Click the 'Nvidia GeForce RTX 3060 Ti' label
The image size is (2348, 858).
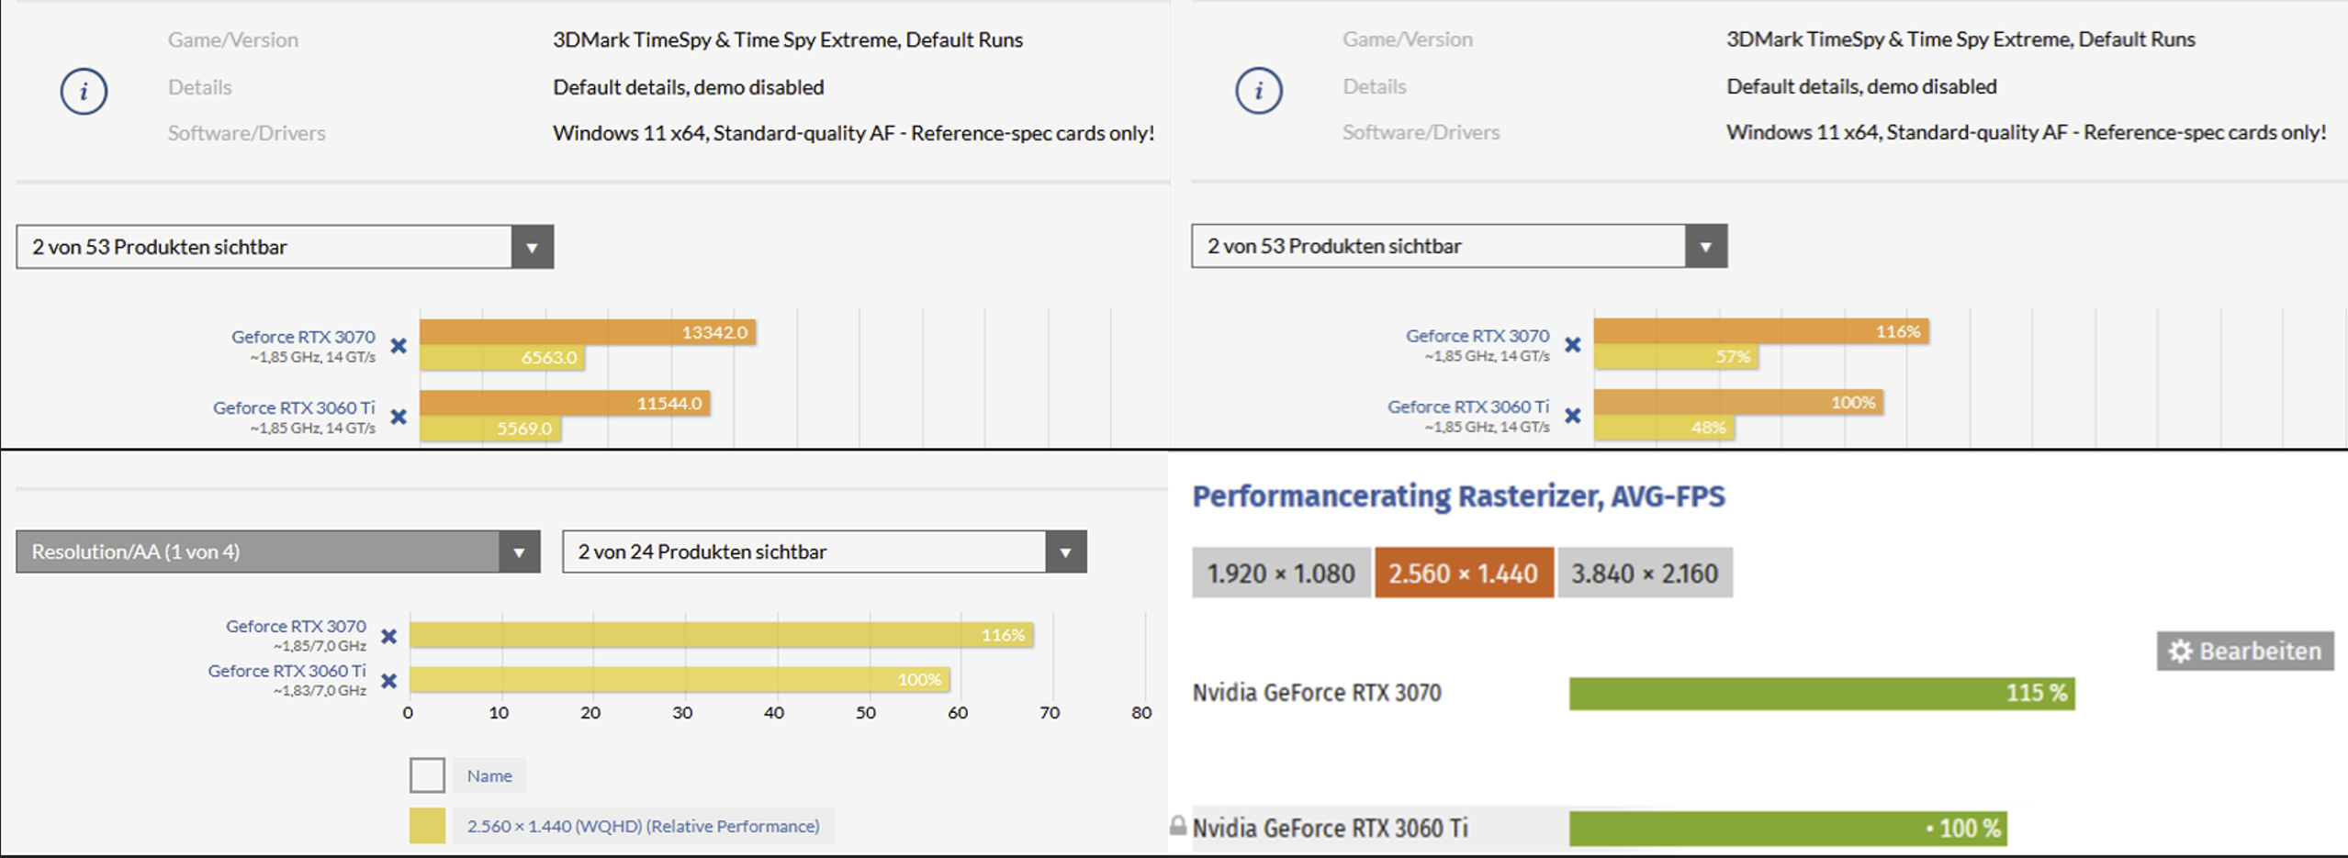1330,828
